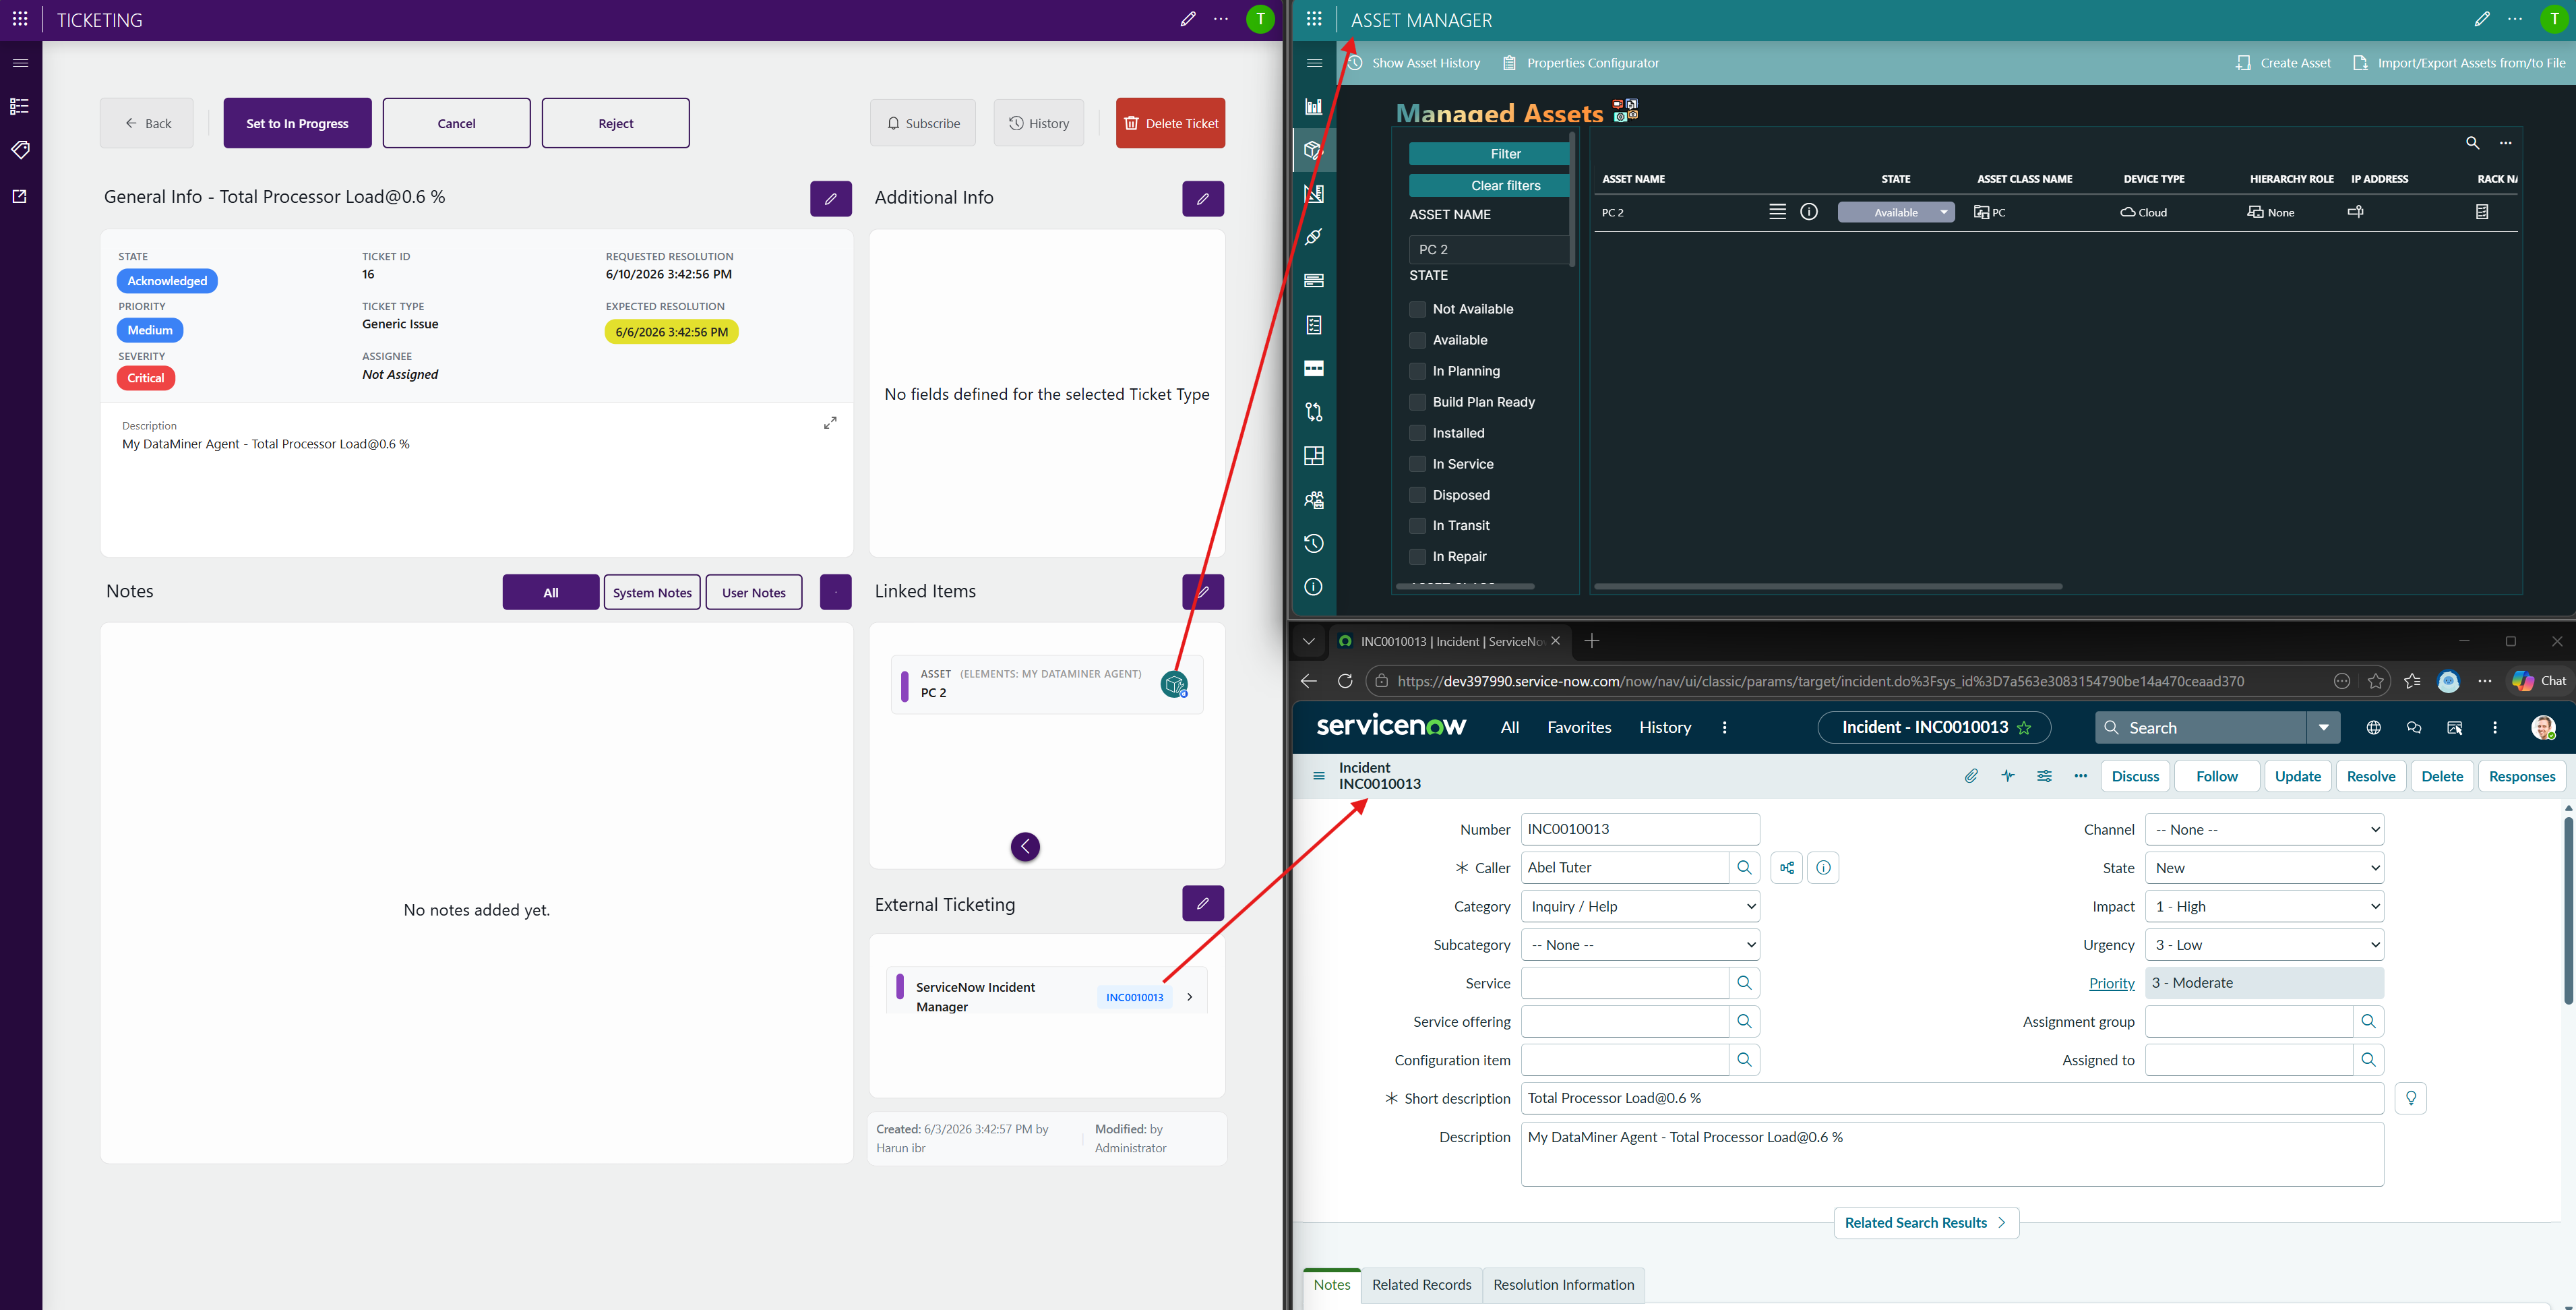Screen dimensions: 2576x1310
Task: Show related incidents icon next to Caller
Action: tap(1786, 868)
